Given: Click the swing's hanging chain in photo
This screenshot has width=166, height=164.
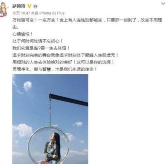Looking at the screenshot, I should (x=50, y=112).
